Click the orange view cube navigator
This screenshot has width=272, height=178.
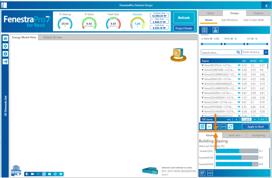(178, 55)
